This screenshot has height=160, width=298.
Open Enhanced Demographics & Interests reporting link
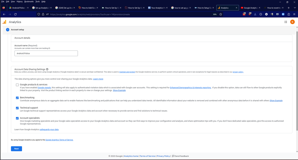(x=190, y=88)
